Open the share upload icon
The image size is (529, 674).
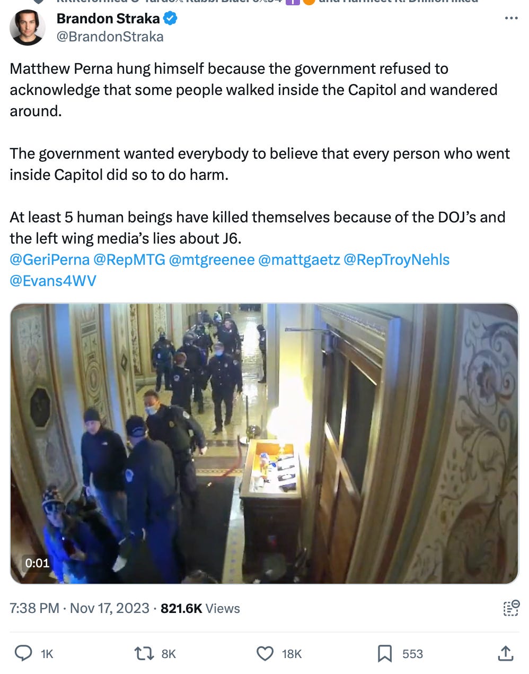point(506,653)
